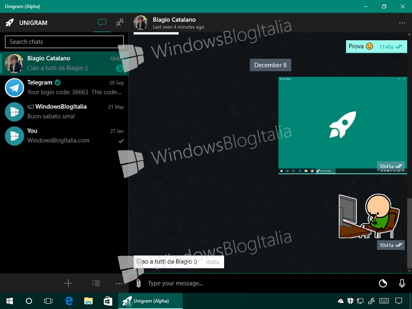Open Task View on taskbar
This screenshot has height=309, width=412.
tap(48, 301)
